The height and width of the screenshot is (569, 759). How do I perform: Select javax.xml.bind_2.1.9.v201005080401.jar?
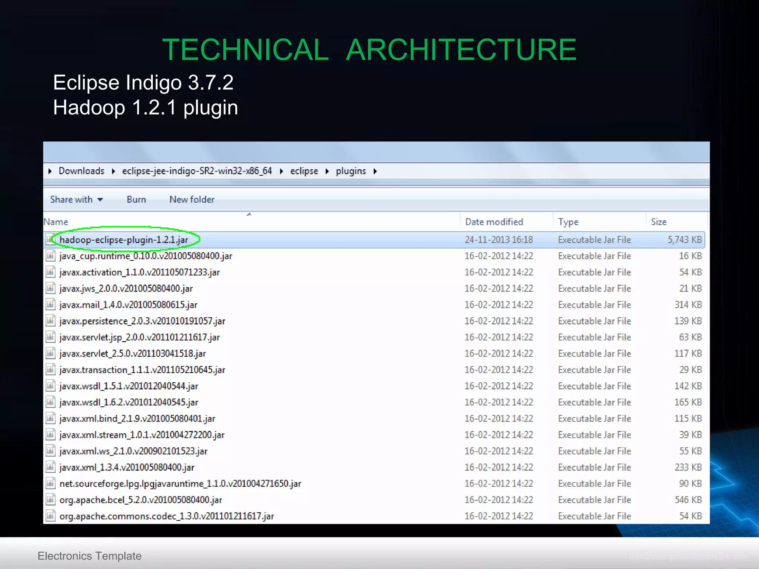[x=137, y=419]
